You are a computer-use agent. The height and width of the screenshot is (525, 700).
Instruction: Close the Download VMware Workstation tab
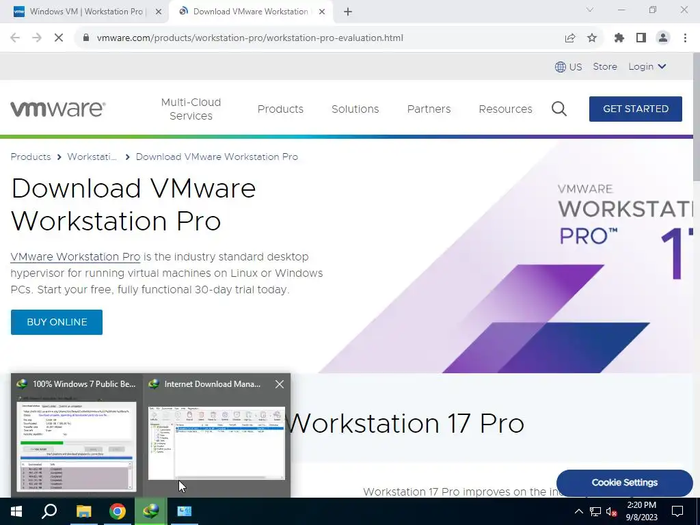point(322,12)
